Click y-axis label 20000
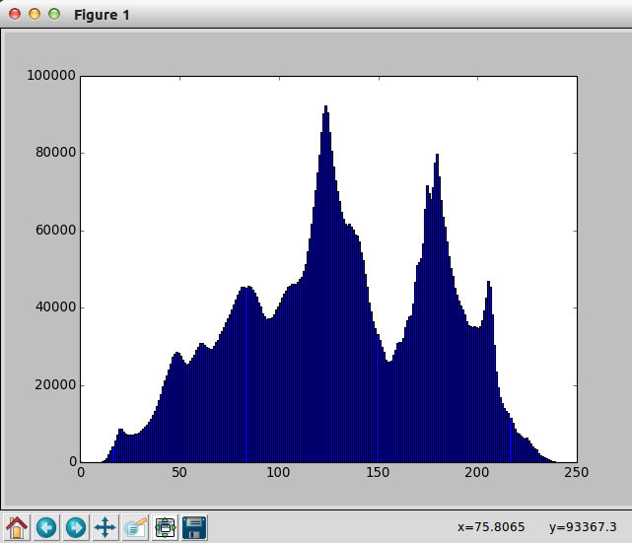 [55, 384]
